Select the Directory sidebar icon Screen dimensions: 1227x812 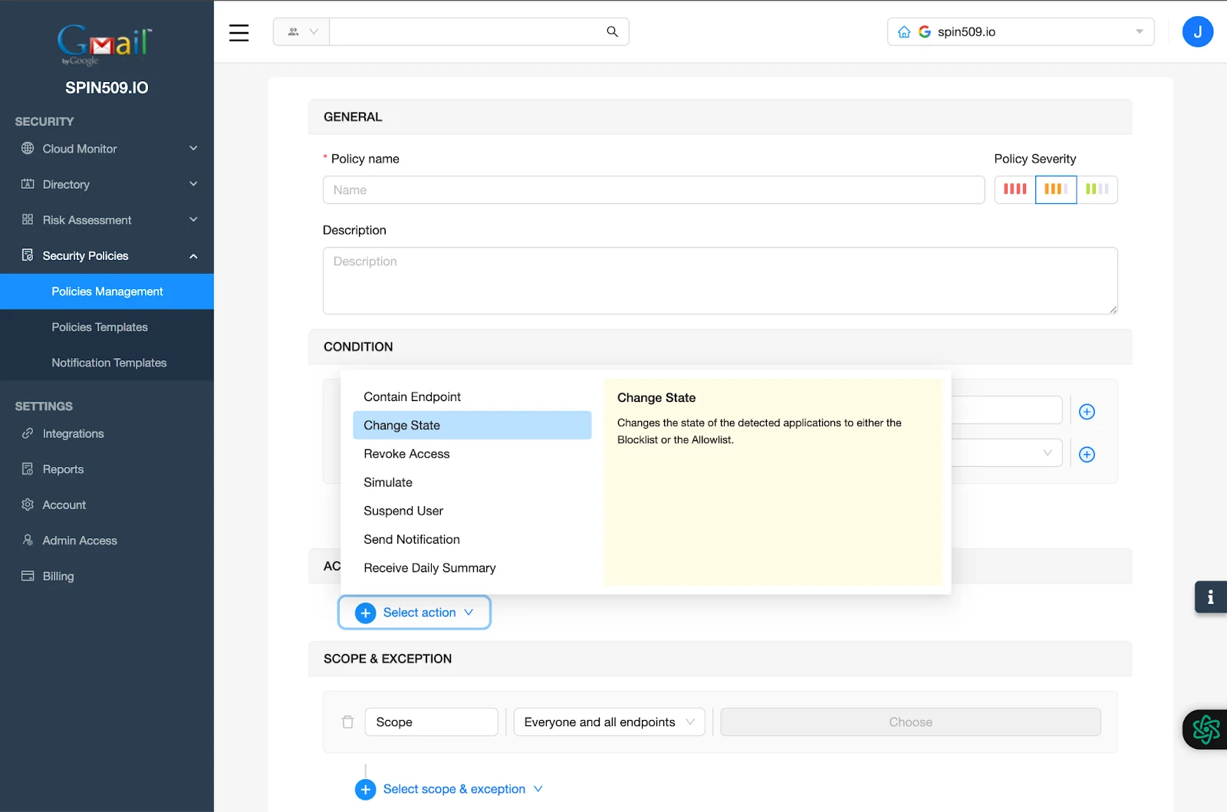tap(28, 184)
